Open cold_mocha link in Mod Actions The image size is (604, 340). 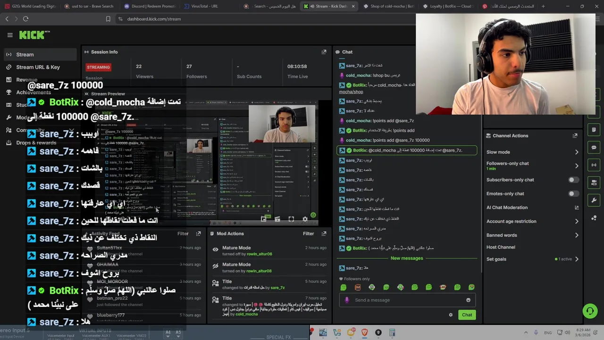click(x=246, y=314)
